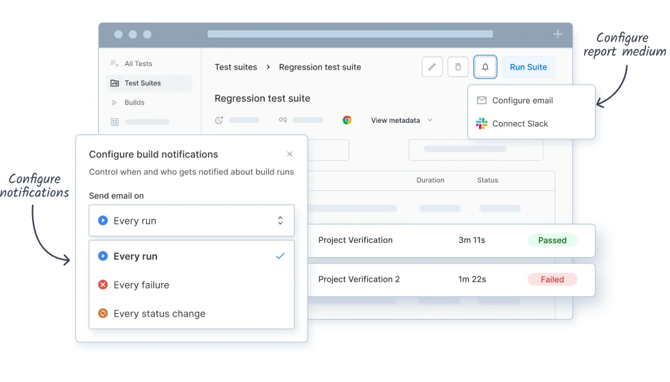Click the 1m 22s duration value
670x382 pixels.
[x=472, y=280]
